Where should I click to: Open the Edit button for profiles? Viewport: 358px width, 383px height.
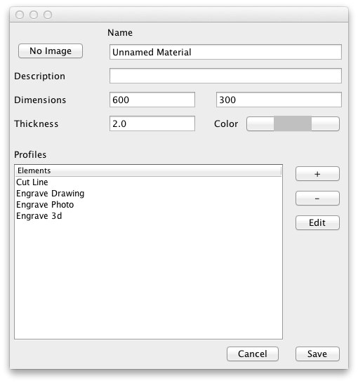(317, 222)
